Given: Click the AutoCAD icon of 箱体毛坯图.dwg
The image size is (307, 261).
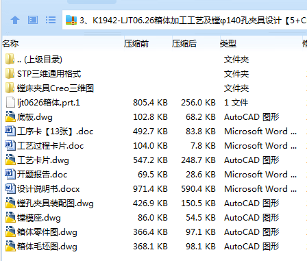Looking at the screenshot, I should (10, 246).
